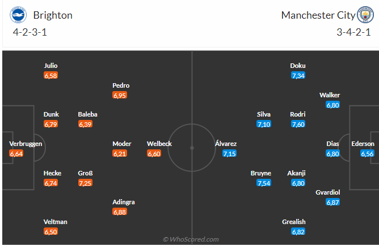Select Verbruggen's 6.64 rating badge
The height and width of the screenshot is (245, 379).
16,153
